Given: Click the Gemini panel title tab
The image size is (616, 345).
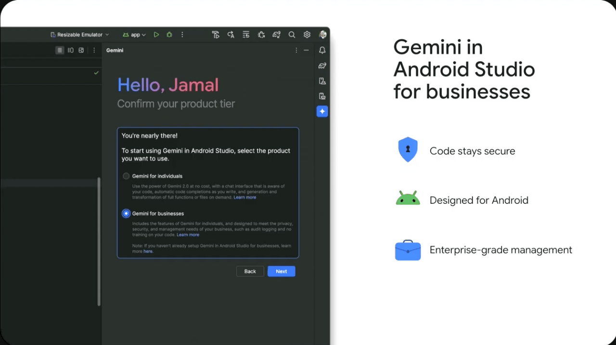Looking at the screenshot, I should [115, 50].
